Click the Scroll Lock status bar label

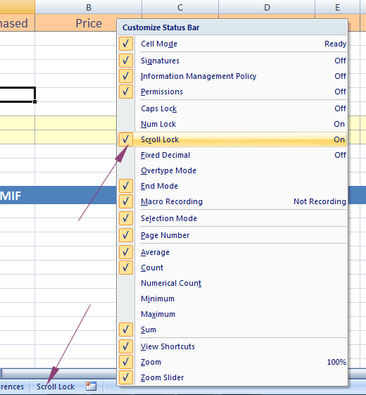point(56,387)
